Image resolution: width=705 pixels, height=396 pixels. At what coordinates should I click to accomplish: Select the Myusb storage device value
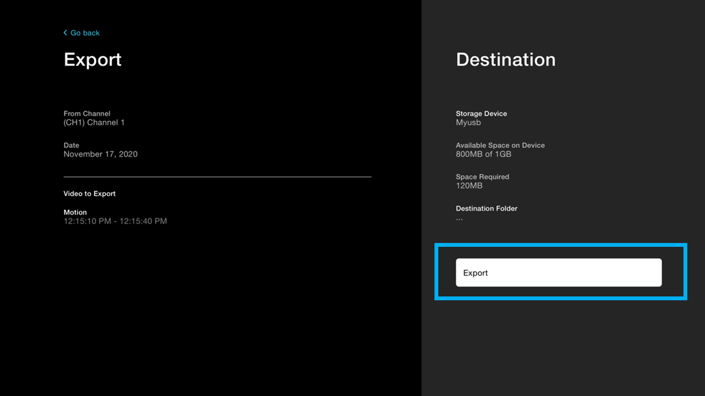[468, 123]
